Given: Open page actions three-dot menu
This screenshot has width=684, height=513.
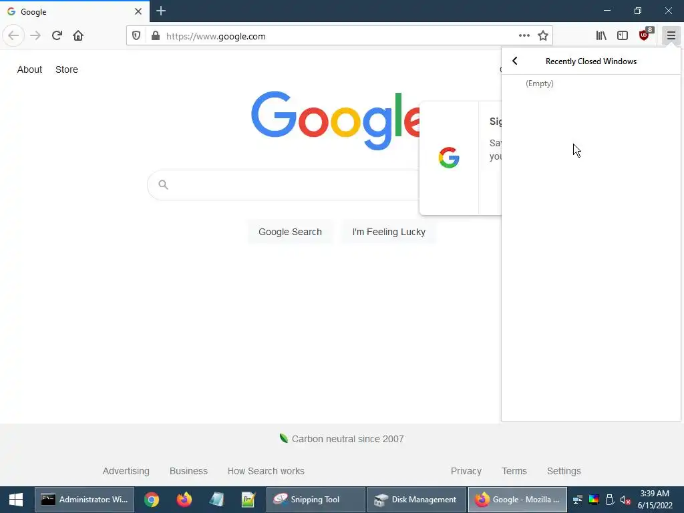Looking at the screenshot, I should point(524,36).
